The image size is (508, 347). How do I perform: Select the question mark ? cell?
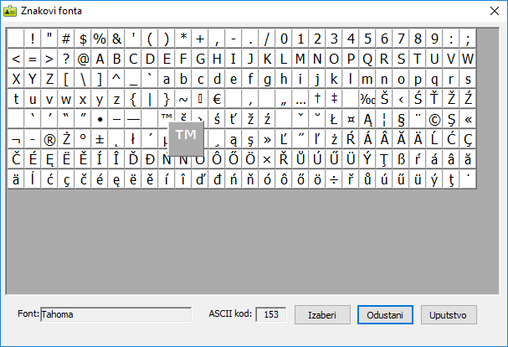tap(66, 59)
